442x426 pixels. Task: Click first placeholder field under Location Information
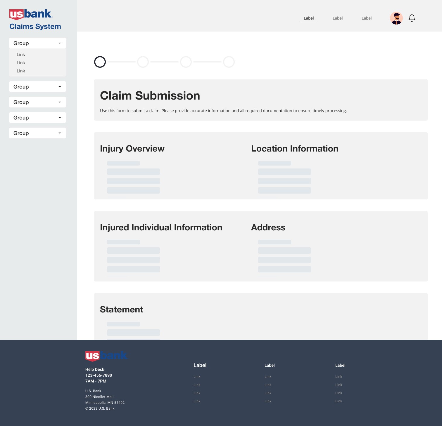(274, 163)
